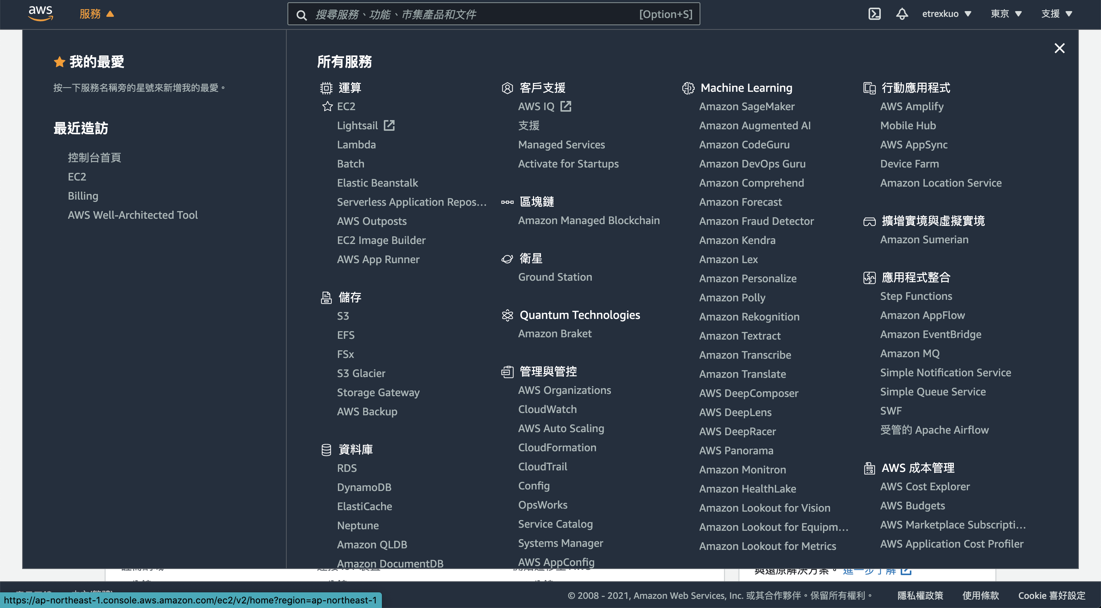Image resolution: width=1101 pixels, height=608 pixels.
Task: Click the 管理與管控 management category icon
Action: (507, 372)
